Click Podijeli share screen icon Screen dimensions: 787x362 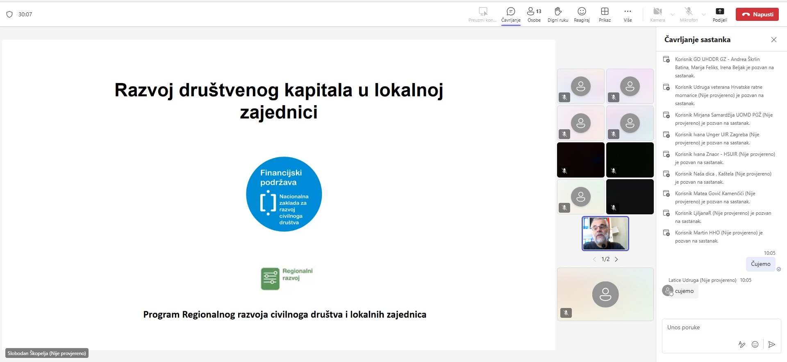tap(720, 11)
